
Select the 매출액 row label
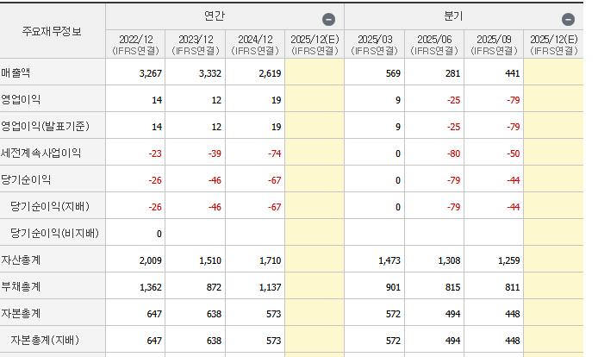pyautogui.click(x=16, y=72)
